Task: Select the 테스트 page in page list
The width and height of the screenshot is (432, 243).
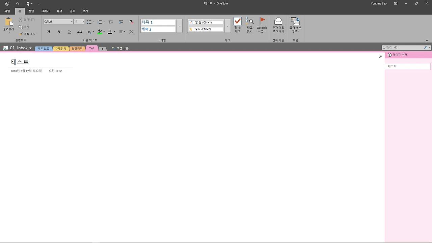Action: pos(408,66)
